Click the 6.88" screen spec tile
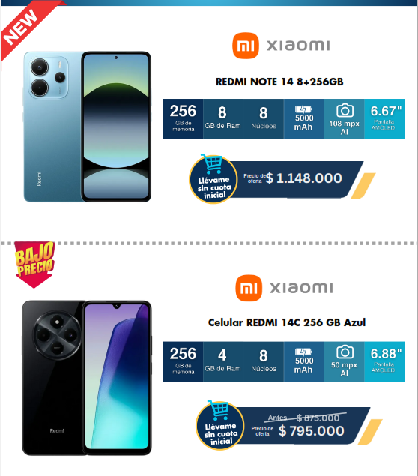 384,361
